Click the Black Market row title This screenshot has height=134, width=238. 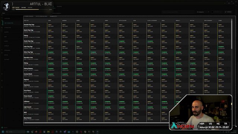tap(28, 118)
